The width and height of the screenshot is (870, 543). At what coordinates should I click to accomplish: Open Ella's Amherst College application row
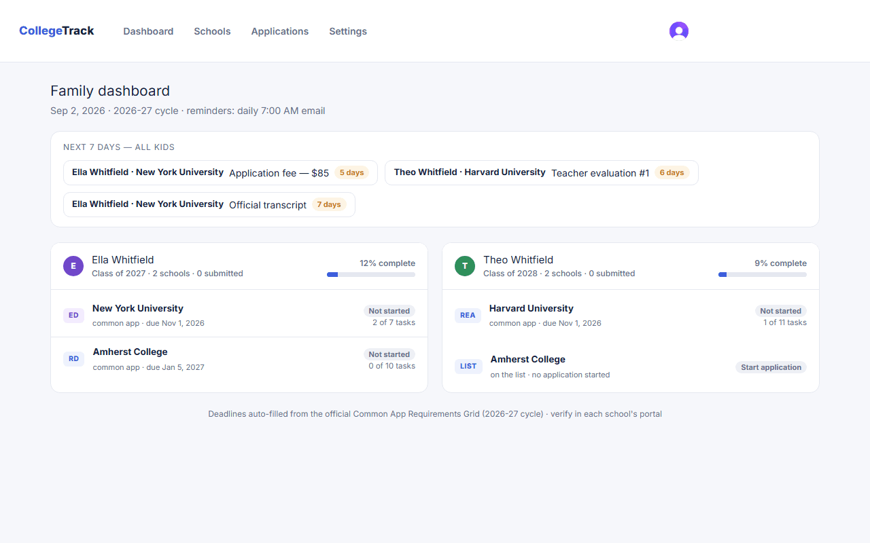tap(239, 359)
